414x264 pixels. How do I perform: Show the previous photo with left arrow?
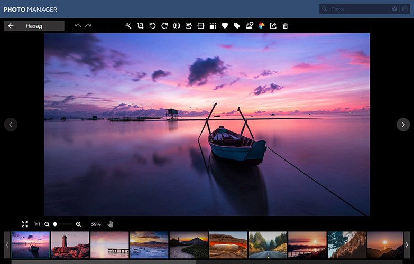pyautogui.click(x=11, y=125)
